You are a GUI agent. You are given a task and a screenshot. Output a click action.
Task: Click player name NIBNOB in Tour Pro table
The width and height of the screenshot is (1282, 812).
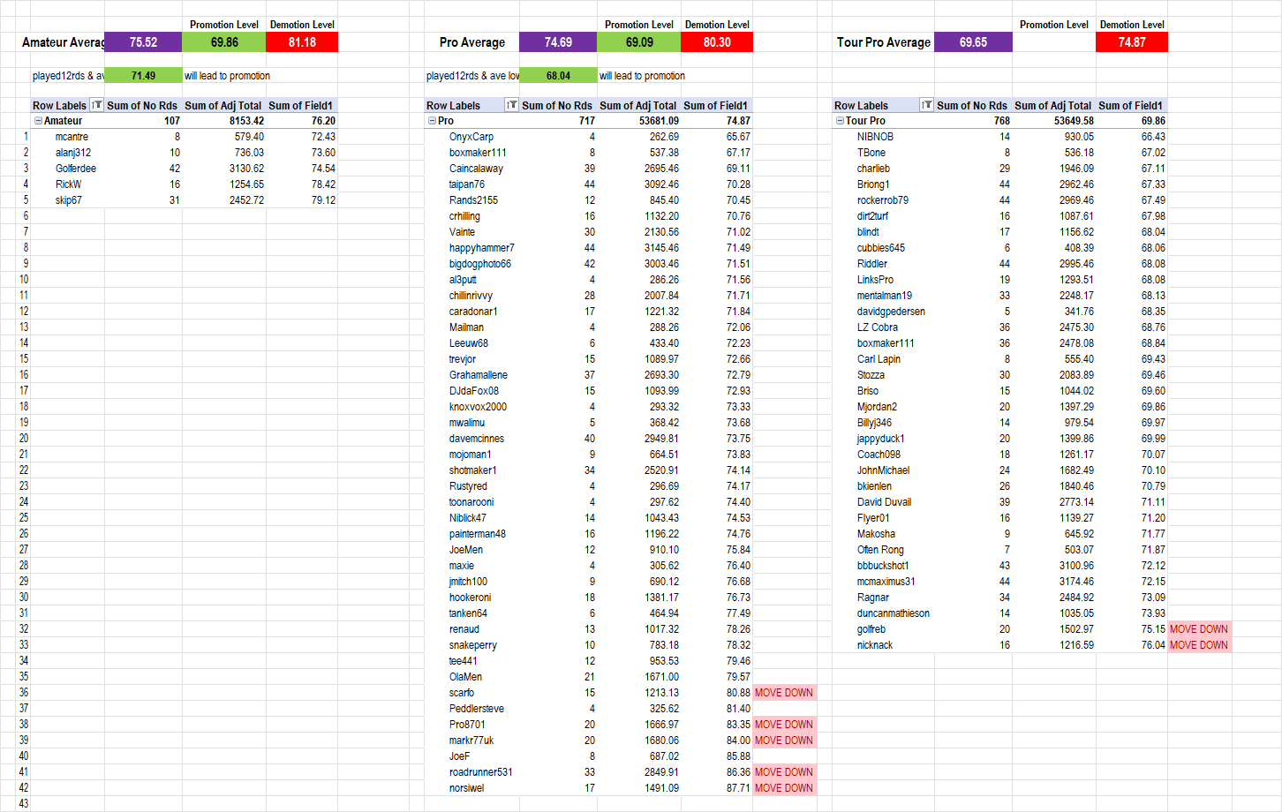(875, 137)
